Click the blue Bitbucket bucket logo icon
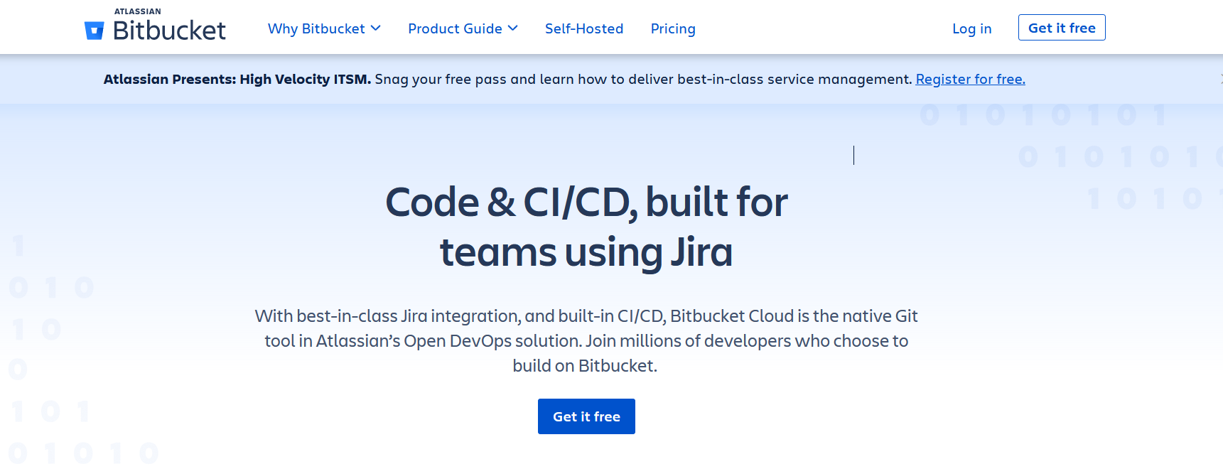Viewport: 1223px width, 469px height. pos(94,31)
